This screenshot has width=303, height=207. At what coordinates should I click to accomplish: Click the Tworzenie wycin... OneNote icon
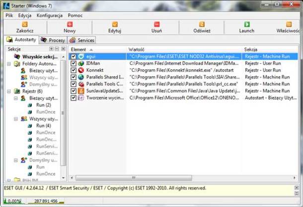coord(81,98)
